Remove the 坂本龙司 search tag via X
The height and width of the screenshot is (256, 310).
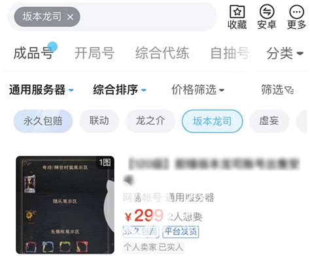click(x=70, y=17)
